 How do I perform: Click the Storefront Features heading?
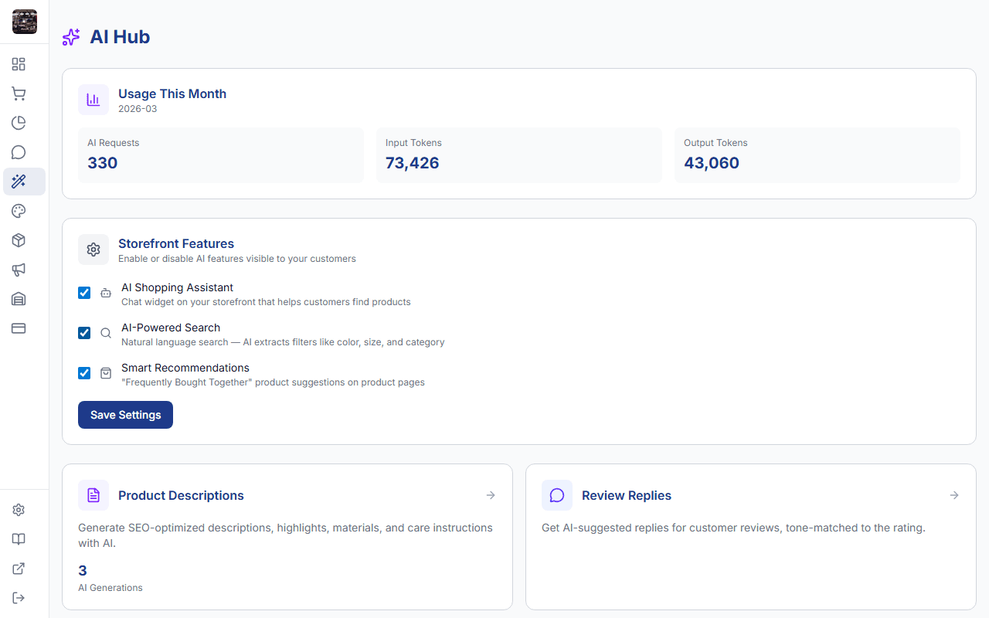click(176, 244)
